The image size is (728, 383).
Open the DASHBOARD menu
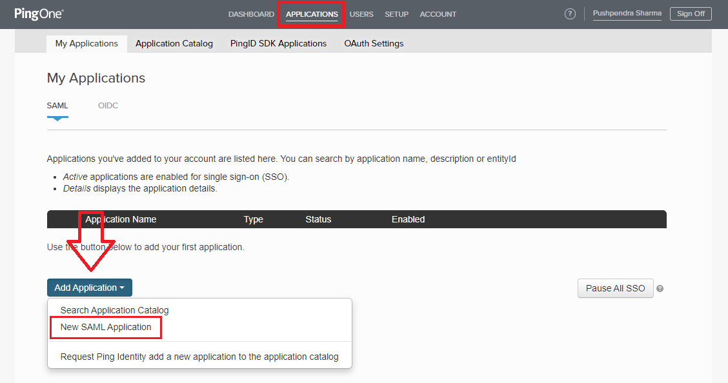pyautogui.click(x=251, y=14)
